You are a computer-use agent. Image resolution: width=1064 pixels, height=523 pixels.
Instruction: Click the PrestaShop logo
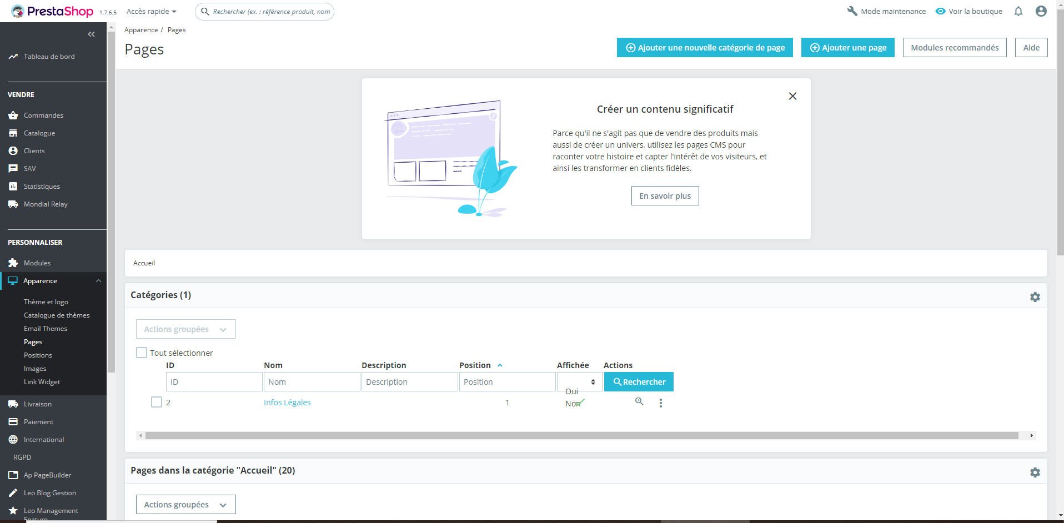point(52,11)
